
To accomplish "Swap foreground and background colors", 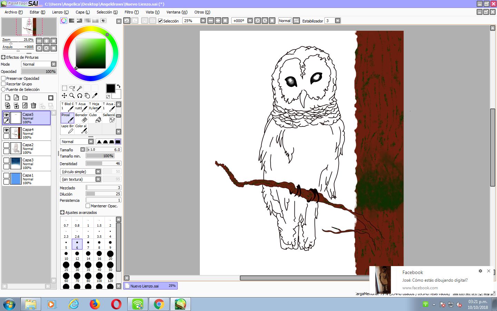I will point(118,86).
